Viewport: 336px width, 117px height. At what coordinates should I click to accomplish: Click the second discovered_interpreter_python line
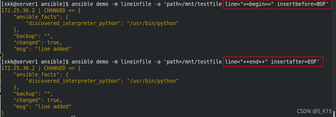tap(102, 81)
